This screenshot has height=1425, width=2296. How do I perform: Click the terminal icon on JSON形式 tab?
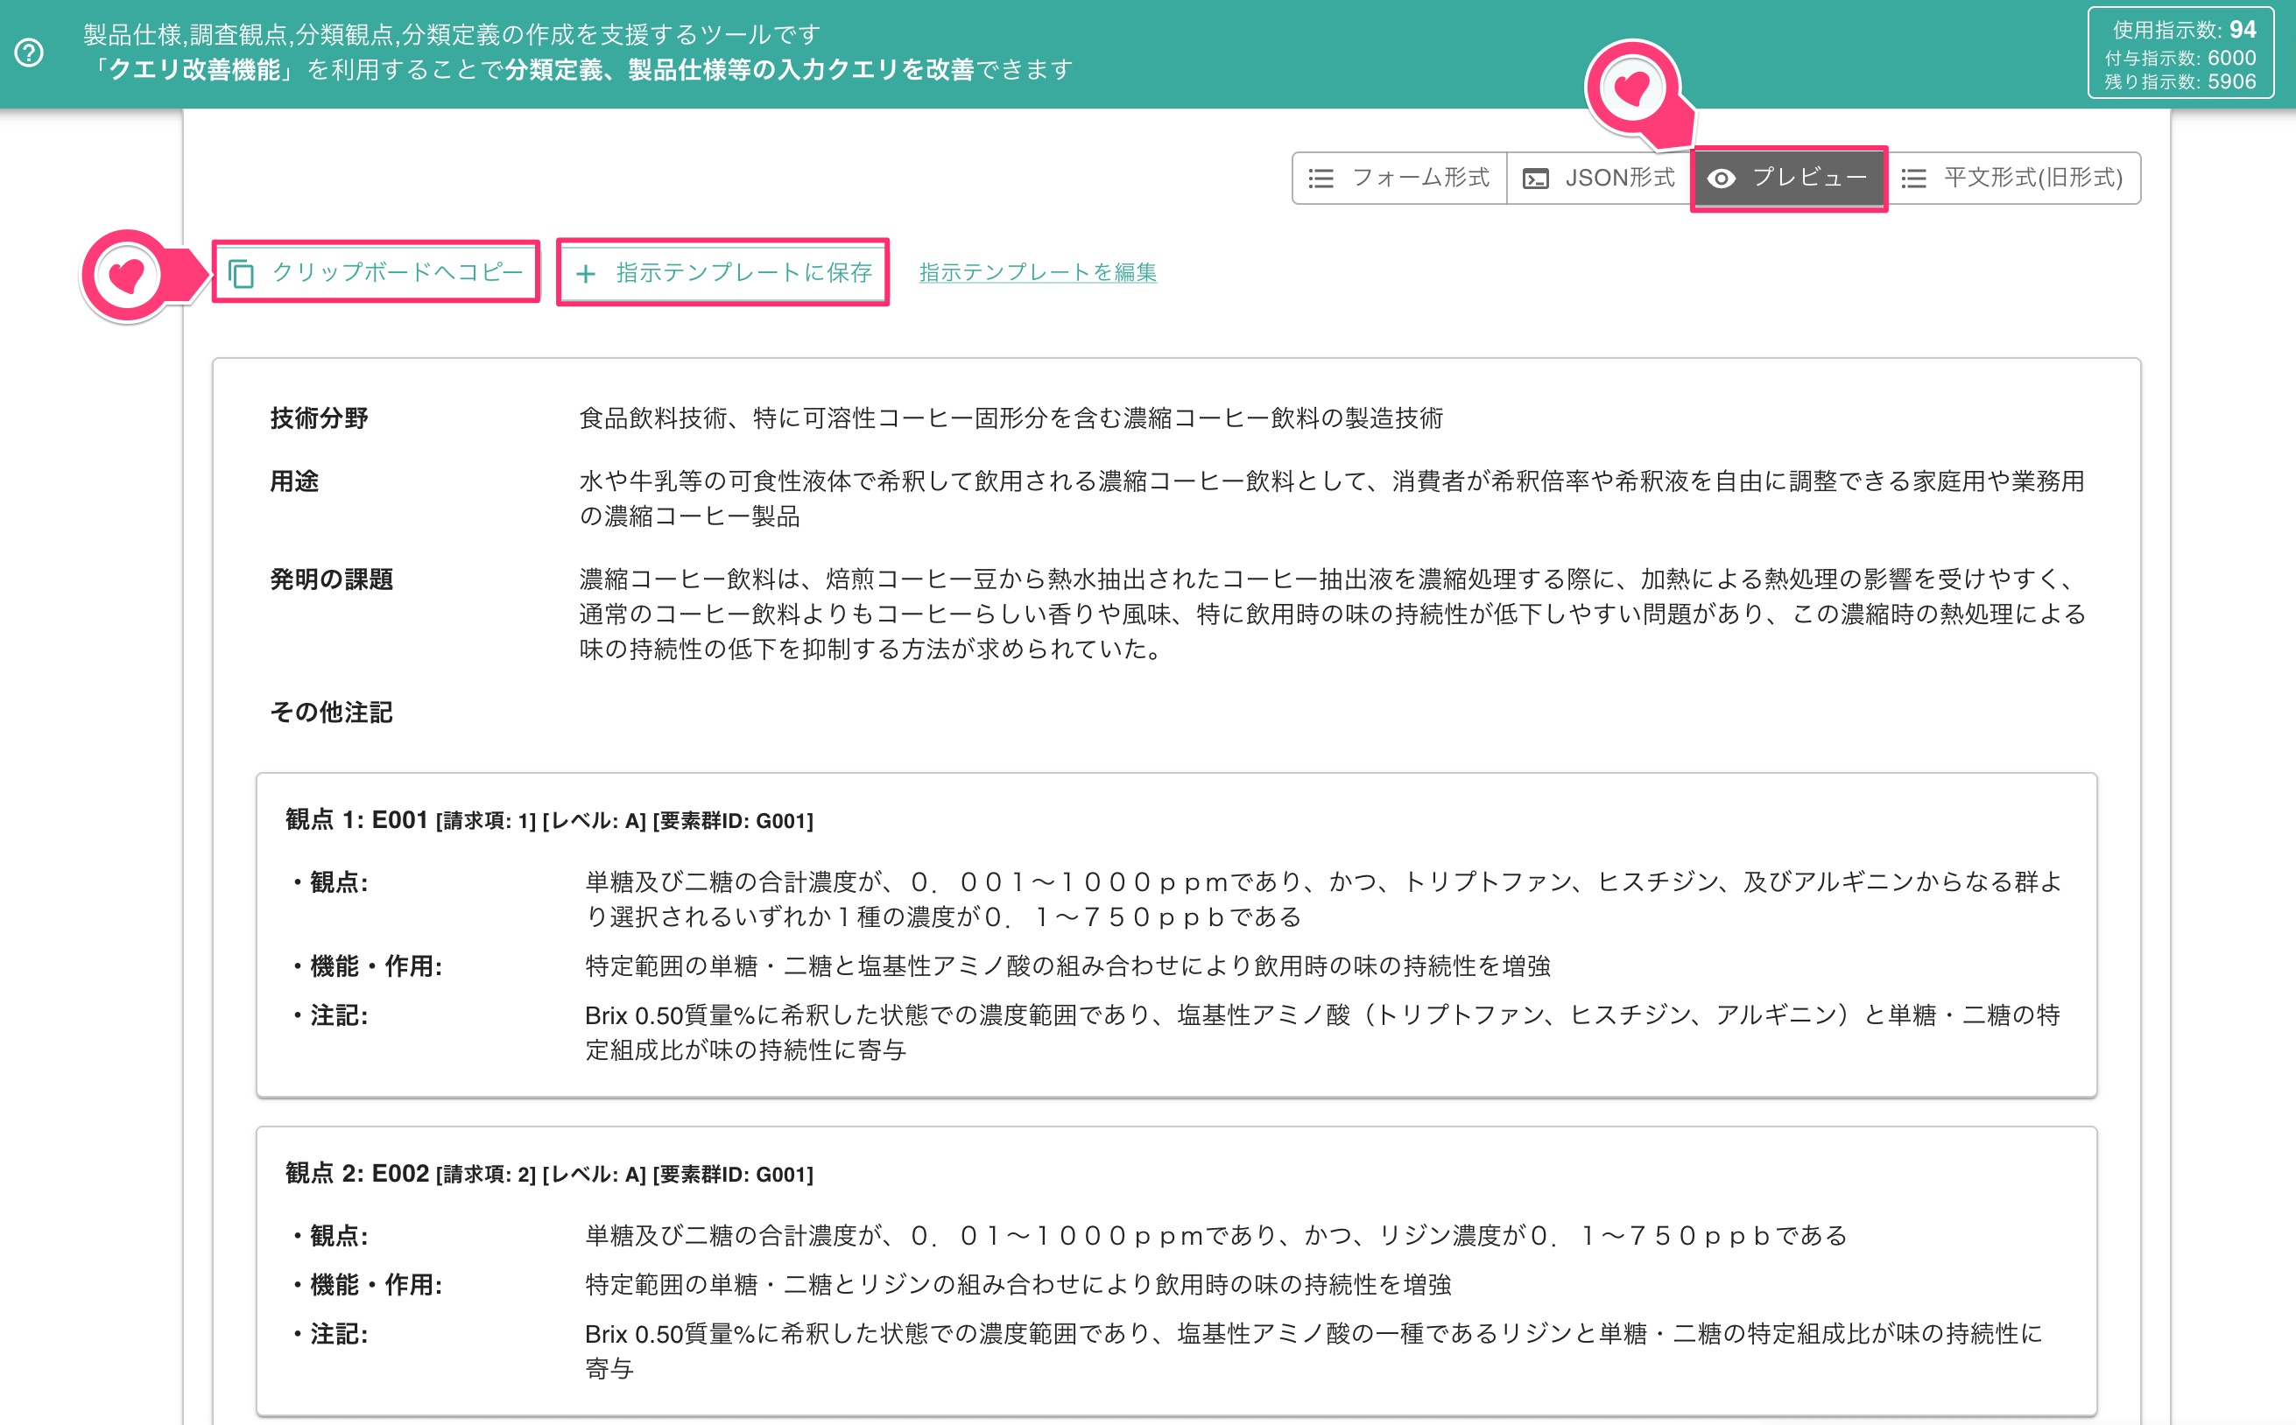click(1535, 179)
